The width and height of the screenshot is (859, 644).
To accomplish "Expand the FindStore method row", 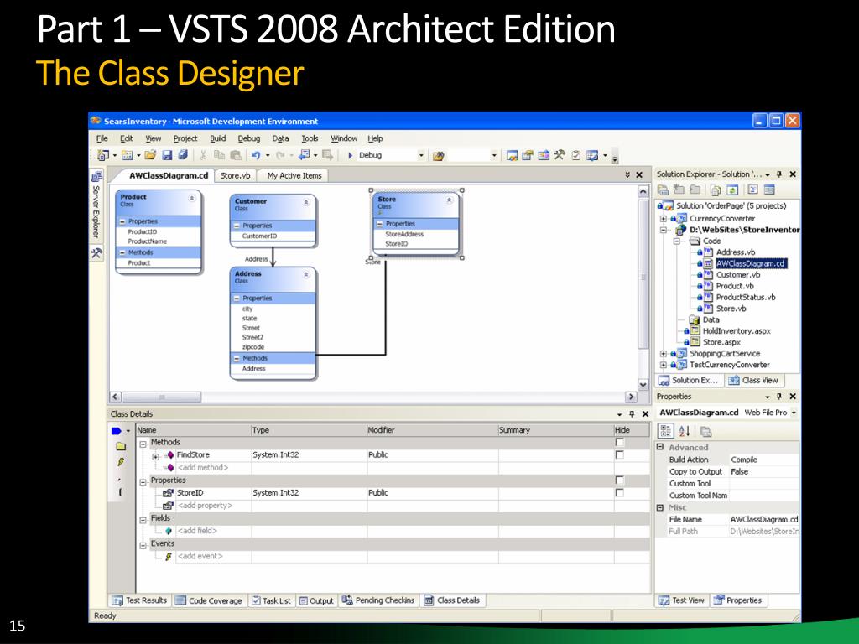I will coord(155,456).
